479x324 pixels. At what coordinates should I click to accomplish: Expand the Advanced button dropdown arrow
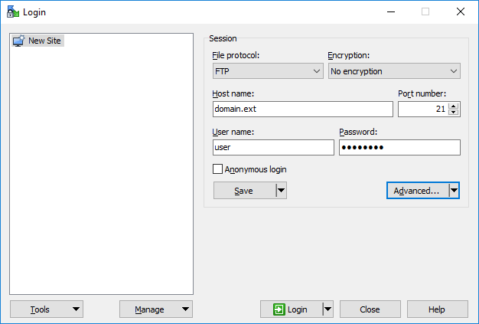point(454,191)
